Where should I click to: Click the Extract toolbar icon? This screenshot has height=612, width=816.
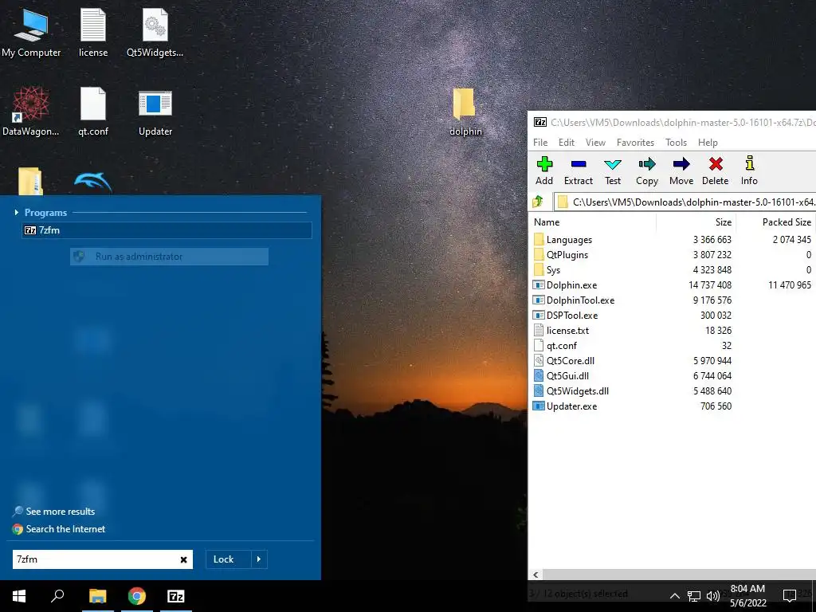pos(579,171)
